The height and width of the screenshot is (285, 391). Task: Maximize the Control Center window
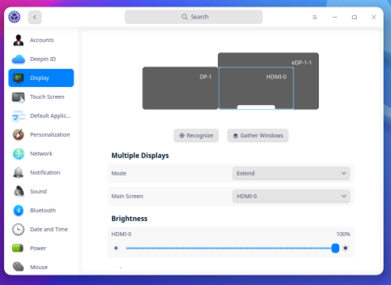point(354,17)
